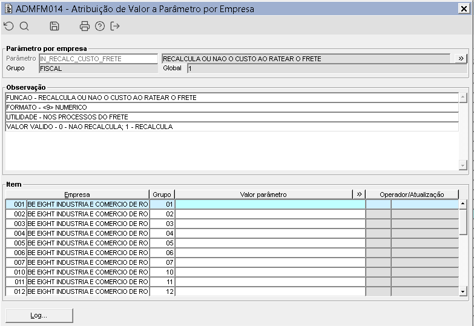The height and width of the screenshot is (326, 474).
Task: Click Valor parâmetro cell for empresa 012
Action: 270,291
